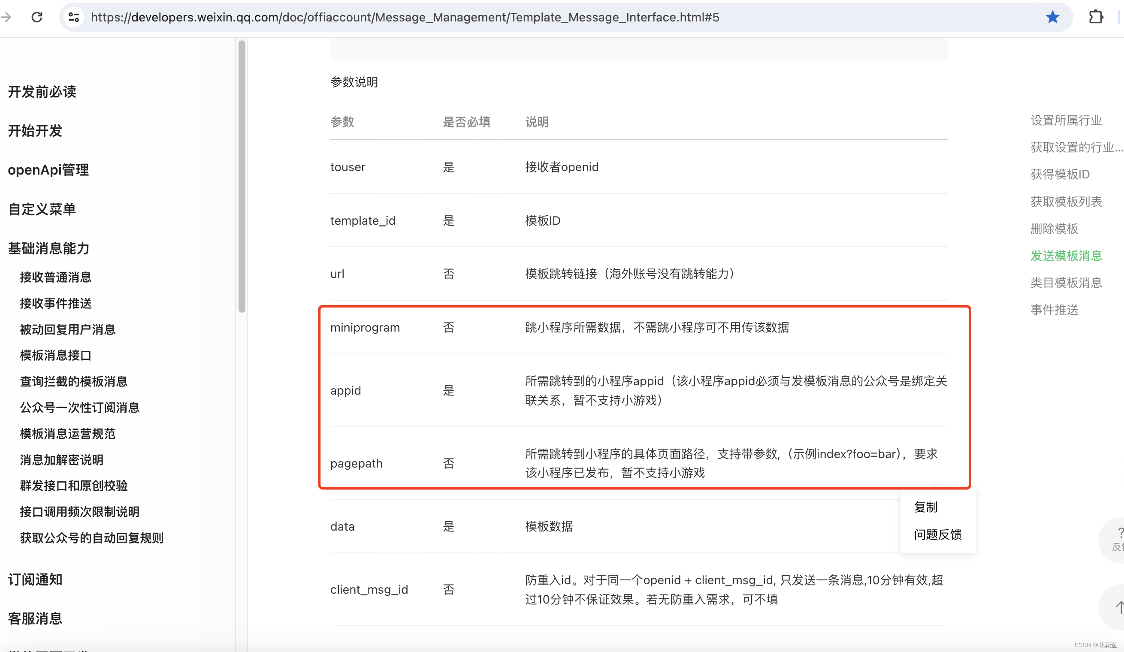Expand the 订阅通知 sidebar section
The width and height of the screenshot is (1124, 652).
pyautogui.click(x=35, y=580)
